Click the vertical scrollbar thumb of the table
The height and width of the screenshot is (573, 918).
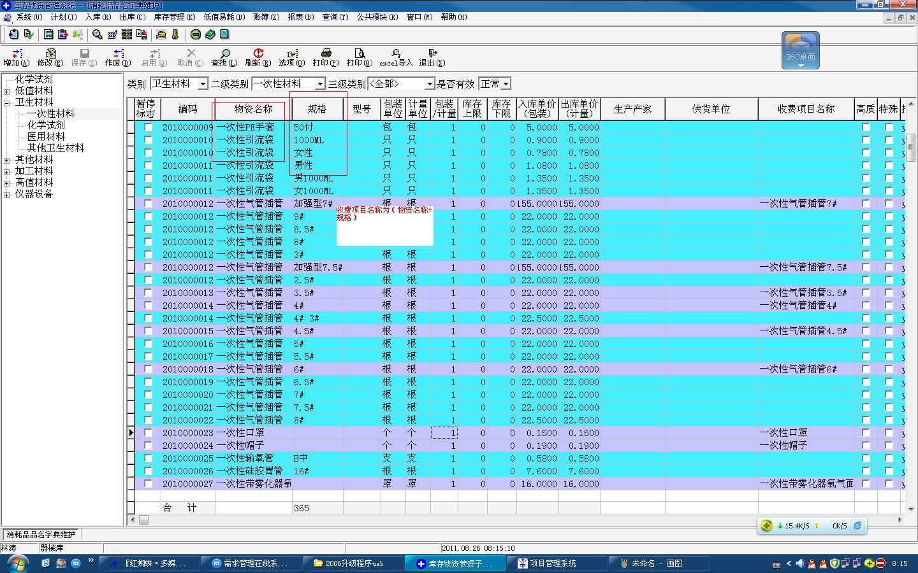click(x=911, y=148)
